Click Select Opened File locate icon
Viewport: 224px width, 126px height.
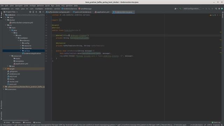(x=30, y=12)
